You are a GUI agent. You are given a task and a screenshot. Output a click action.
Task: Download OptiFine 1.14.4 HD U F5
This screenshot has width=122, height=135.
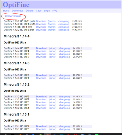tap(42, 48)
